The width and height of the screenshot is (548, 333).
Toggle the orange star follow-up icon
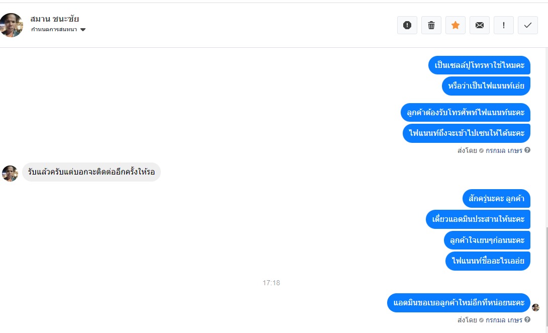tap(455, 25)
